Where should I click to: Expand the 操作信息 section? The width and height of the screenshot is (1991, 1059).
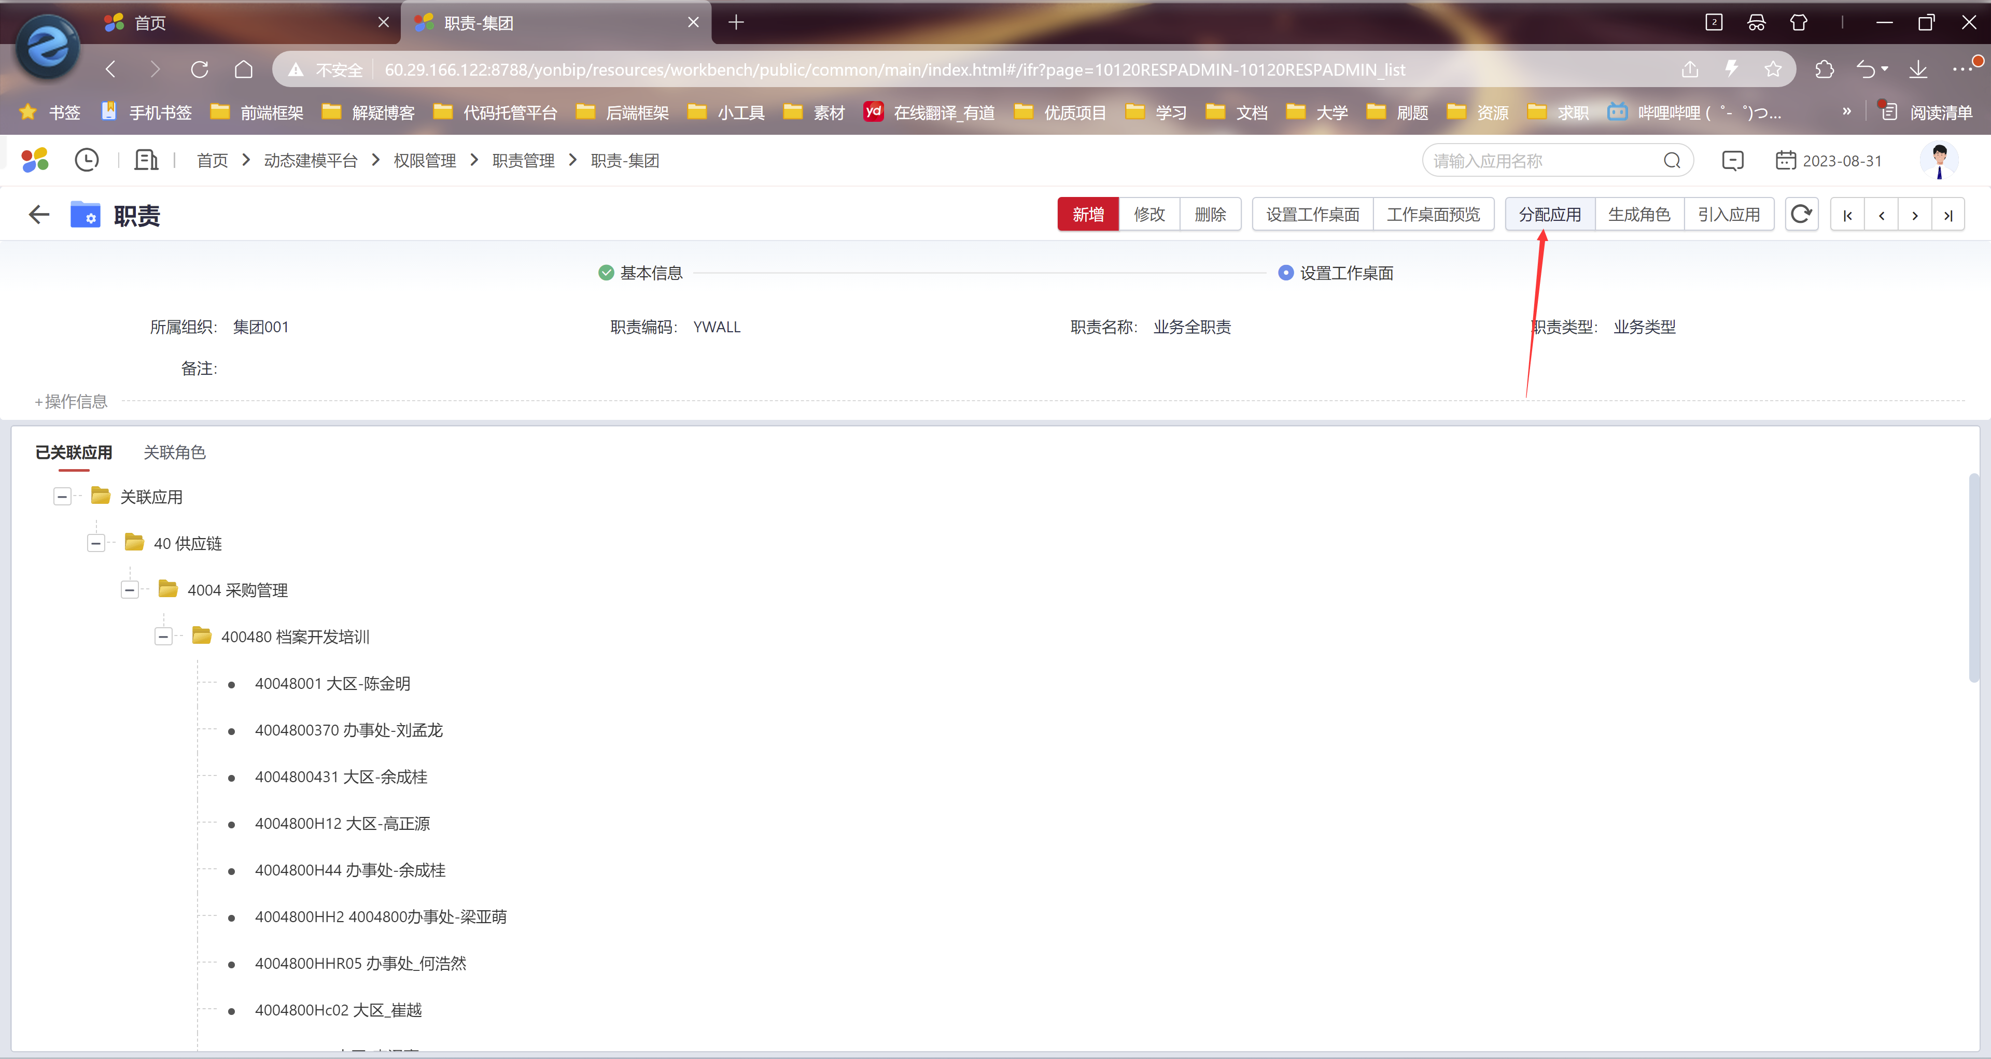(x=71, y=401)
